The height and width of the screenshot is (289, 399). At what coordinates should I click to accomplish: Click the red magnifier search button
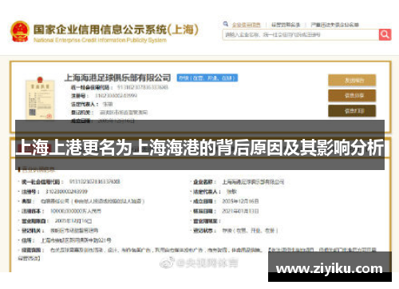click(x=385, y=34)
